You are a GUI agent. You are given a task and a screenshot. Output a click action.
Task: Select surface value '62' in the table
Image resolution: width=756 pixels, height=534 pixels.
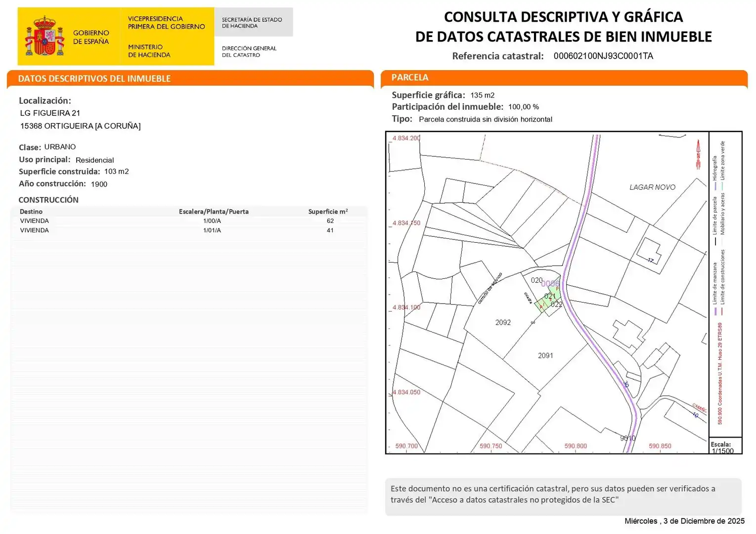click(x=330, y=221)
